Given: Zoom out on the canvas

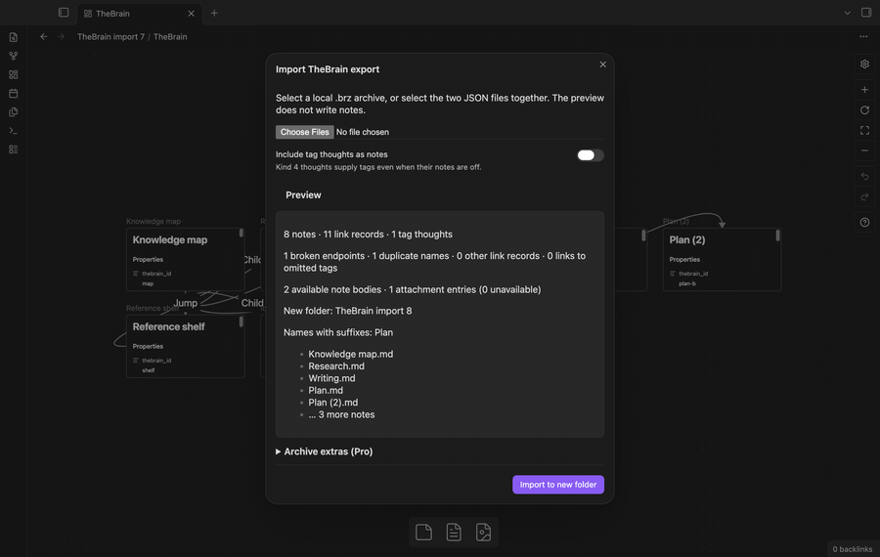Looking at the screenshot, I should (864, 150).
